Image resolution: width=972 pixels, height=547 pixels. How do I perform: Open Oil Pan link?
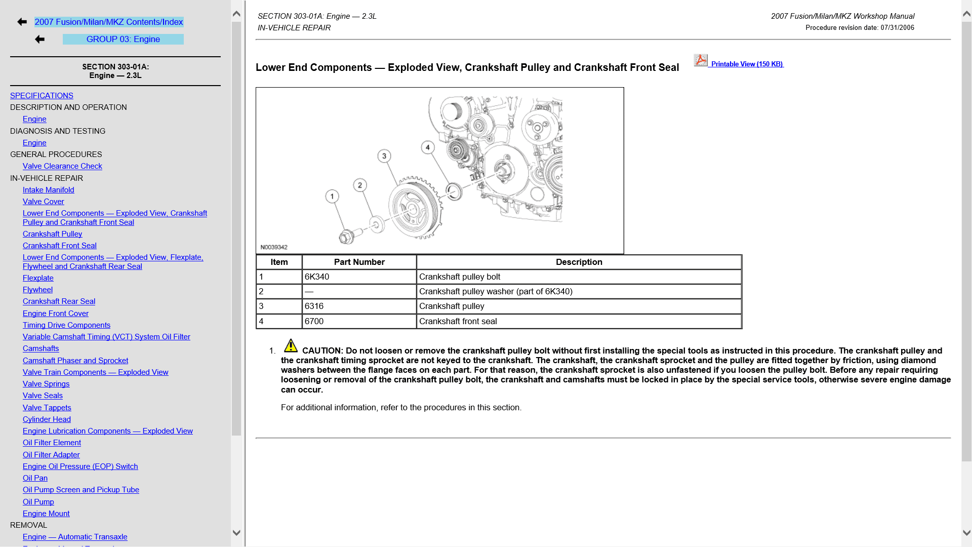35,478
